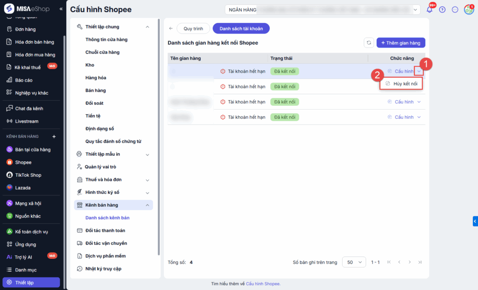478x290 pixels.
Task: Open the records per page dropdown
Action: (354, 262)
